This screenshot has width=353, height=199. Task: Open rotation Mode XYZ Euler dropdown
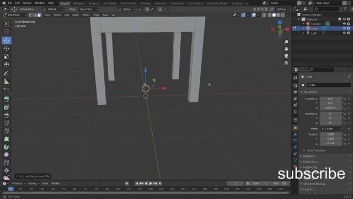point(331,129)
